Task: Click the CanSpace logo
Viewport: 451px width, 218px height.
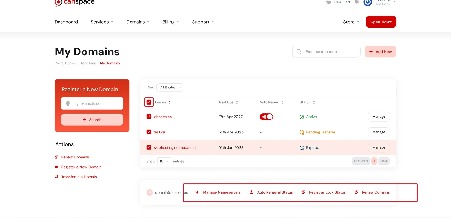Action: [75, 2]
